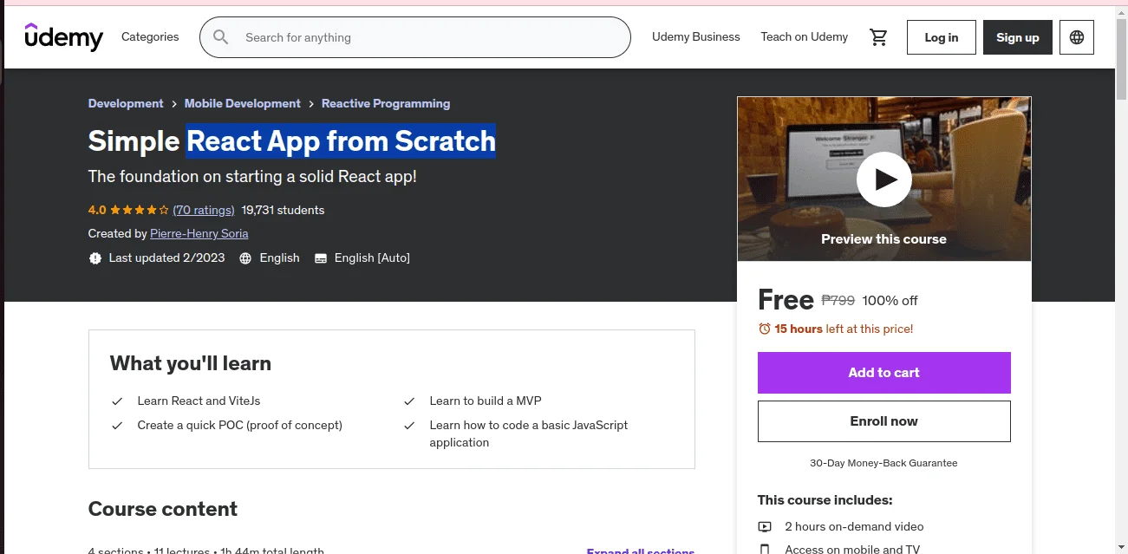Viewport: 1128px width, 554px height.
Task: Click the Preview this course thumbnail
Action: click(x=884, y=179)
